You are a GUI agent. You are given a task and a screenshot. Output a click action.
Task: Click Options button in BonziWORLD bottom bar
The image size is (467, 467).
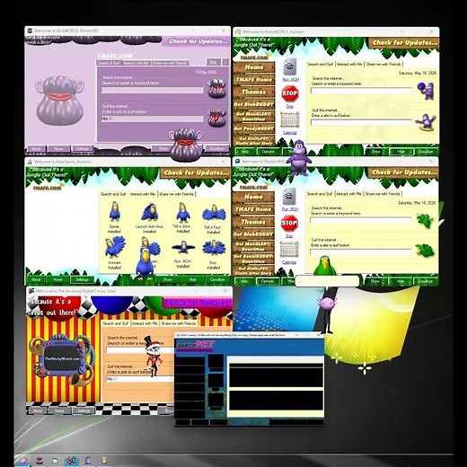coord(268,152)
